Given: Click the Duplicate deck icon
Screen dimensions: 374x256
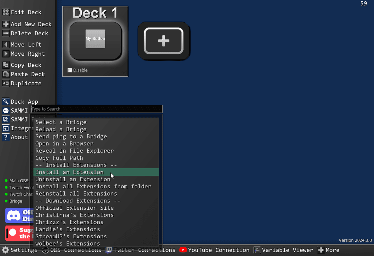Looking at the screenshot, I should (x=6, y=83).
